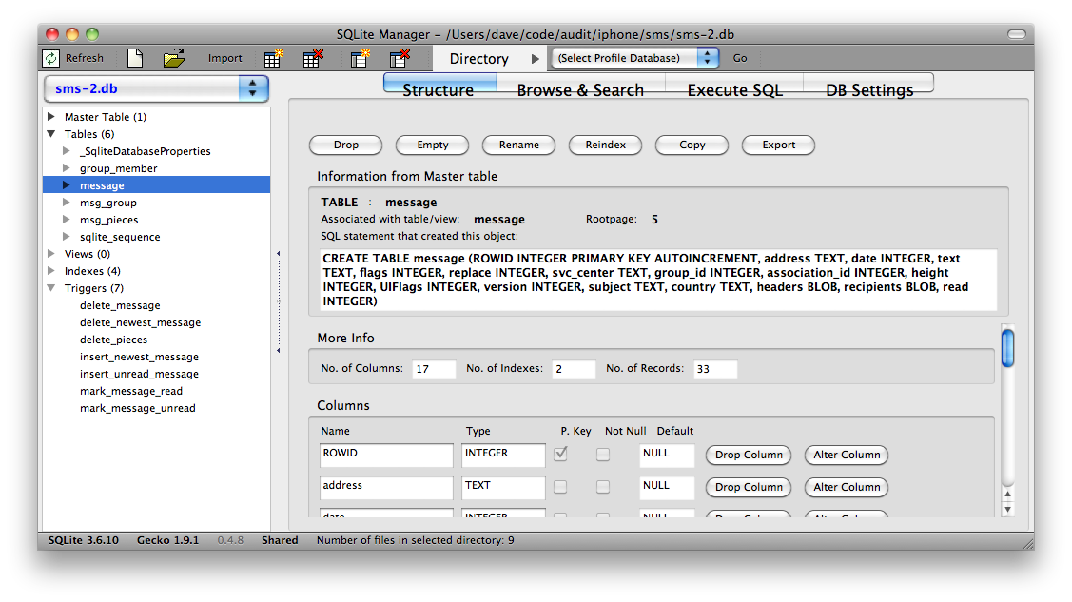Select the mark_message_unread trigger
Screen dimensions: 1072x602
pyautogui.click(x=137, y=407)
